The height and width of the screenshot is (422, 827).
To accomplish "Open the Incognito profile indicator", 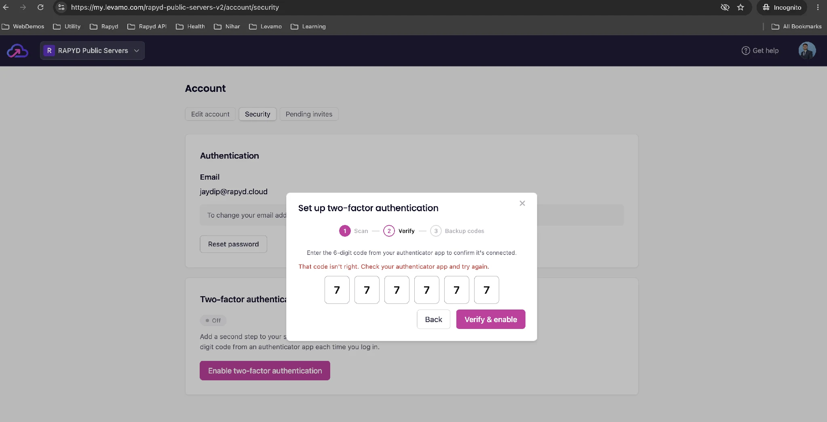I will (x=782, y=7).
